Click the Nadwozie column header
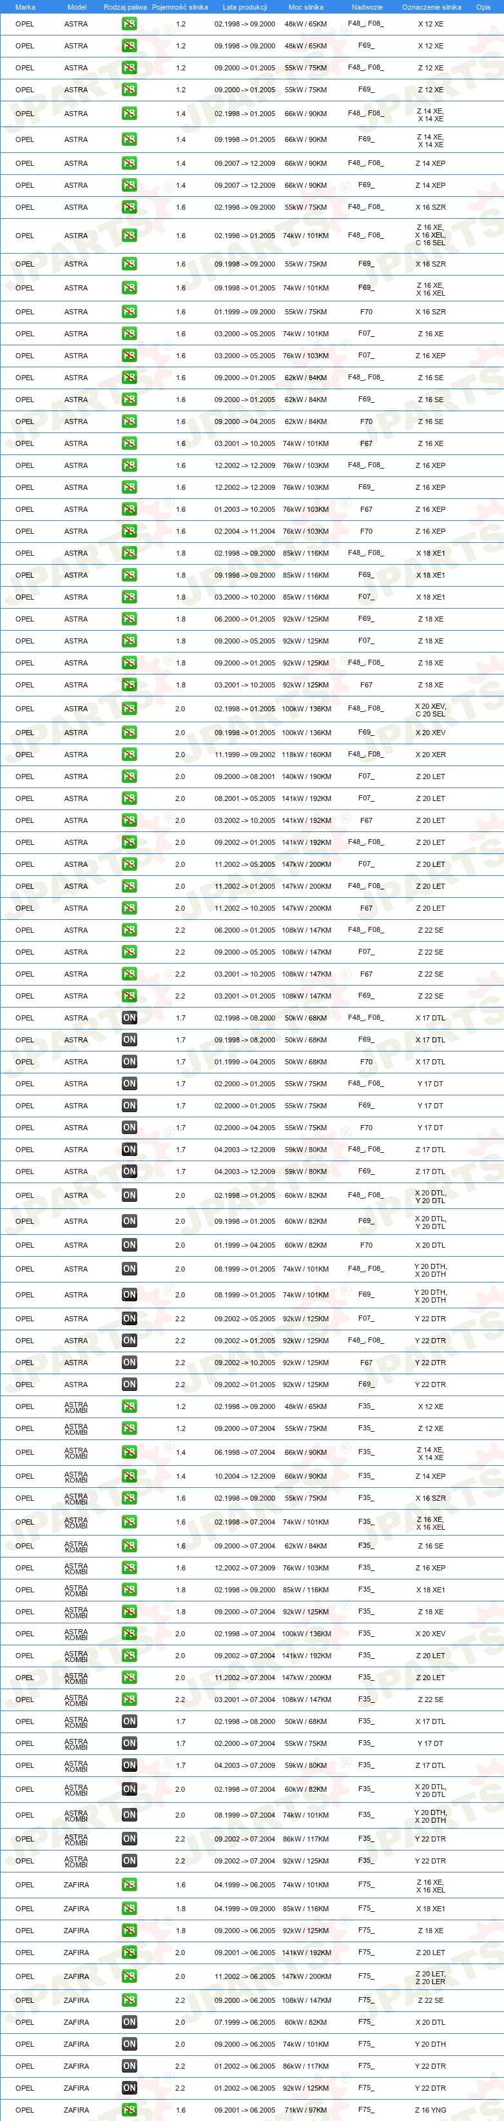This screenshot has height=2121, width=504. [x=367, y=6]
